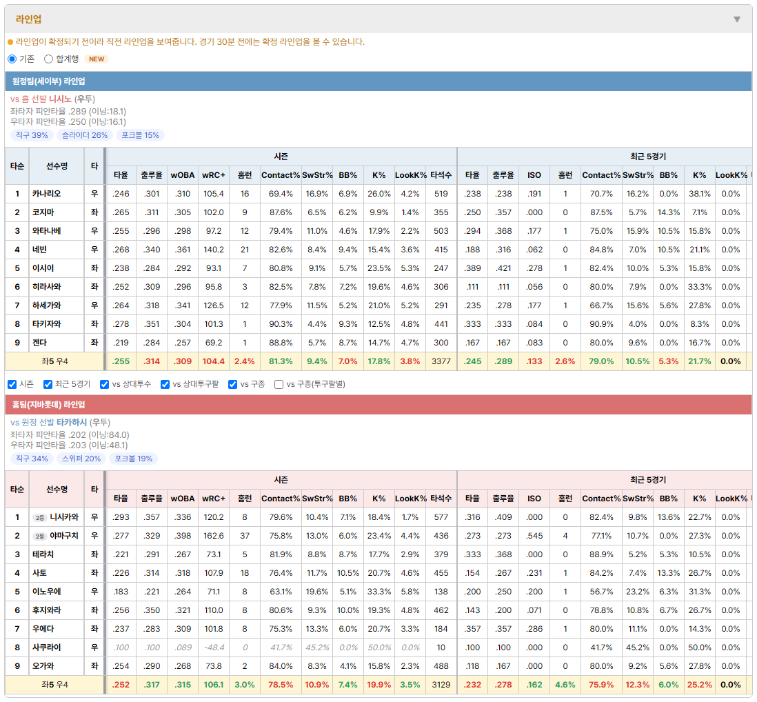This screenshot has width=757, height=702.
Task: Click player name 사쿠라이
Action: (x=47, y=648)
